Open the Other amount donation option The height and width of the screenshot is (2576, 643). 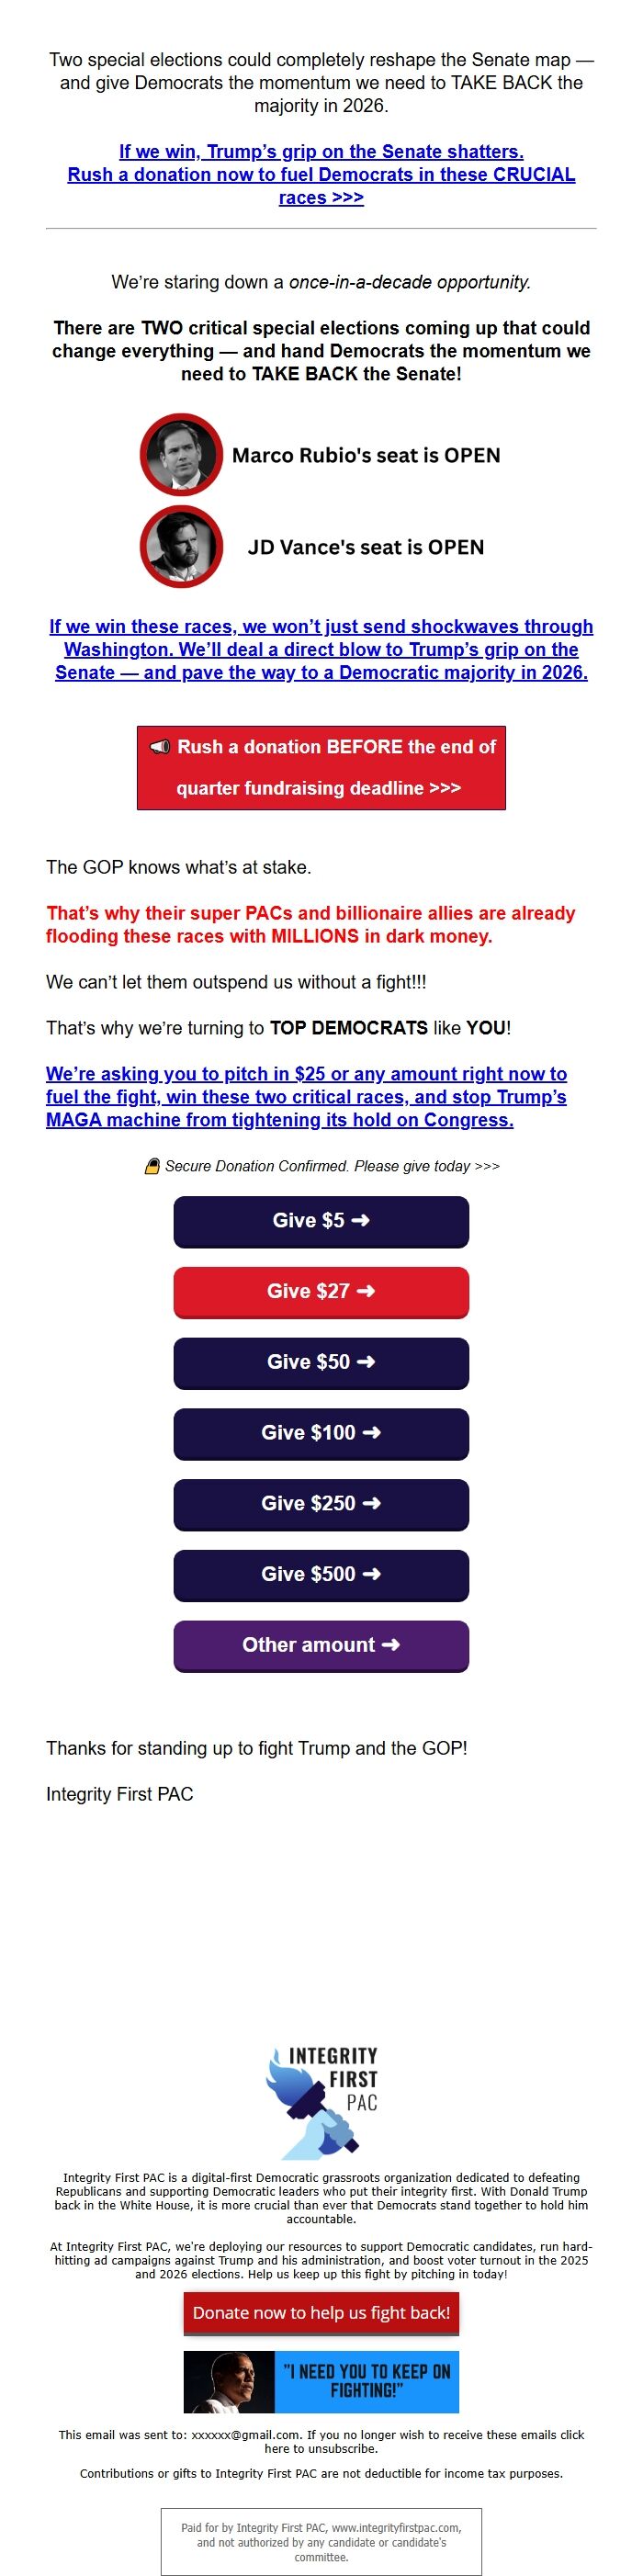(321, 1645)
